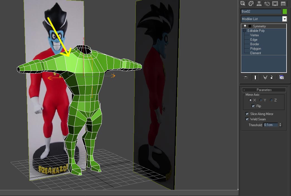The height and width of the screenshot is (196, 291).
Task: Expand the Symmetry modifier plus box
Action: click(x=250, y=26)
